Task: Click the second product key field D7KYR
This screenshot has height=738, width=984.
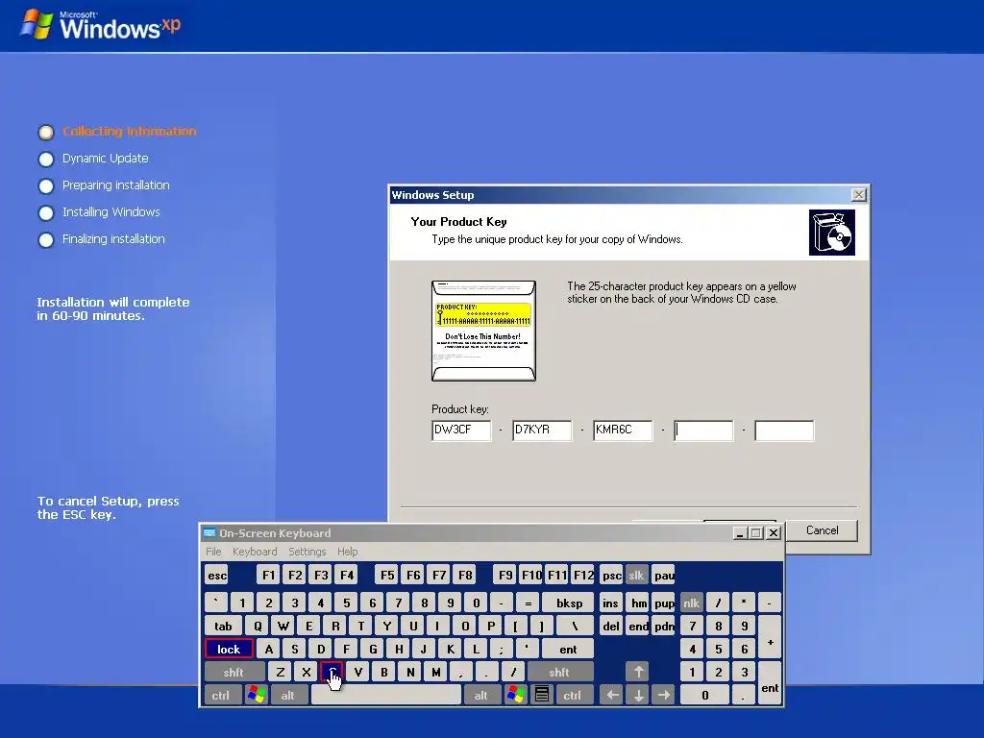Action: click(542, 430)
